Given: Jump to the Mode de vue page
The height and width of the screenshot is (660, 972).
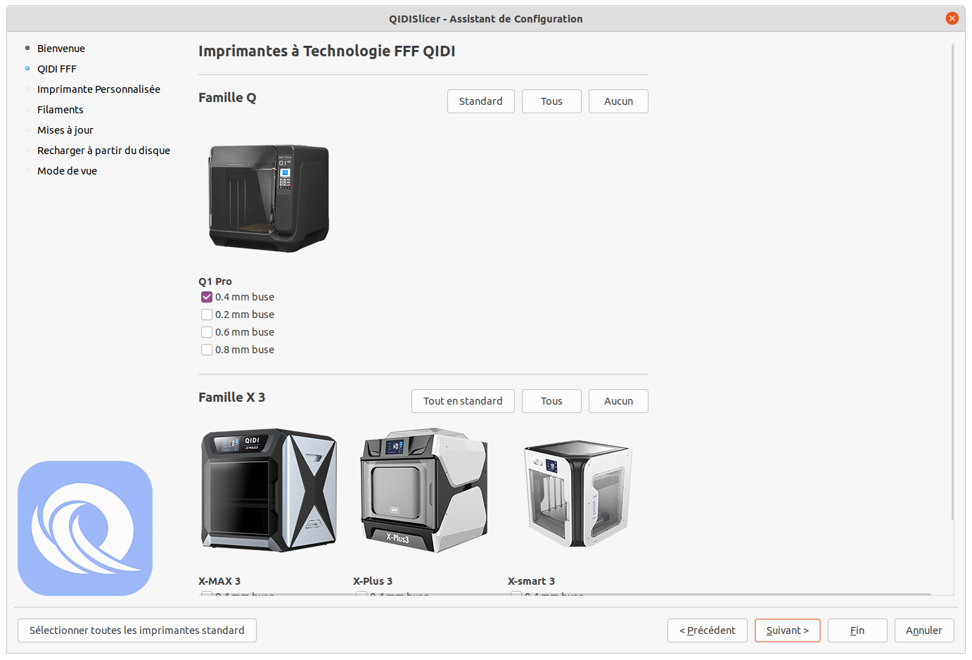Looking at the screenshot, I should pos(67,171).
